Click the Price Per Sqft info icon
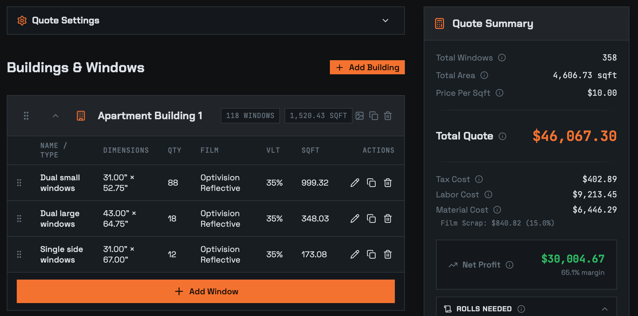This screenshot has width=638, height=316. 500,93
